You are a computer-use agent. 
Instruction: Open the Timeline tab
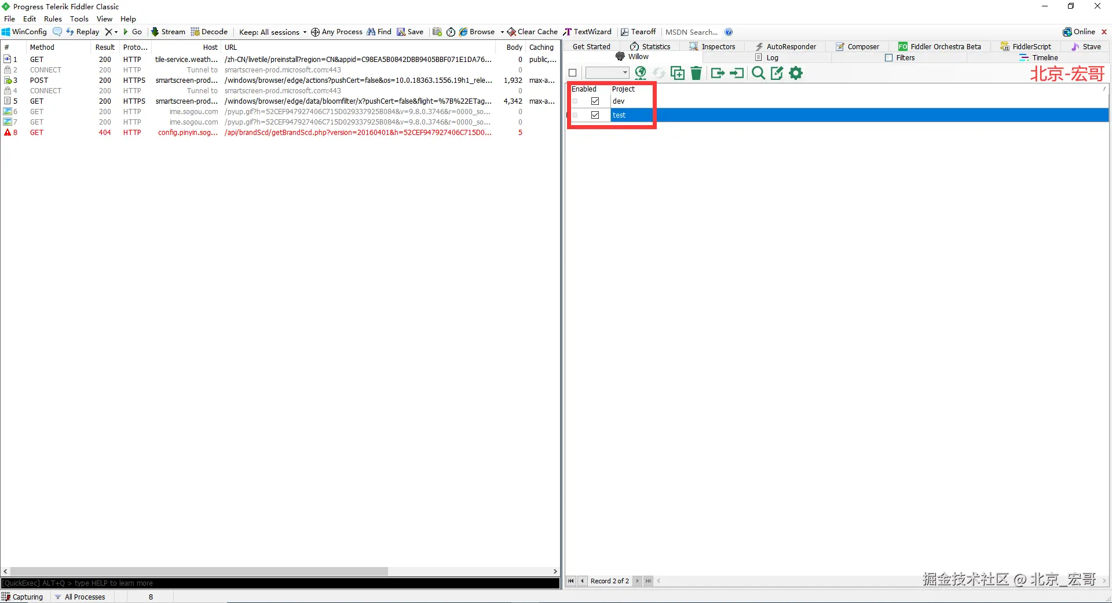(1039, 57)
